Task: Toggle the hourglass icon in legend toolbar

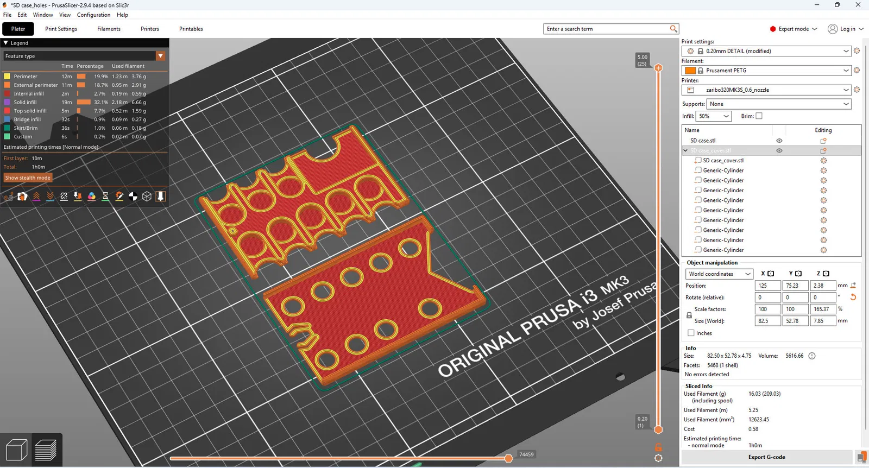Action: (x=105, y=197)
